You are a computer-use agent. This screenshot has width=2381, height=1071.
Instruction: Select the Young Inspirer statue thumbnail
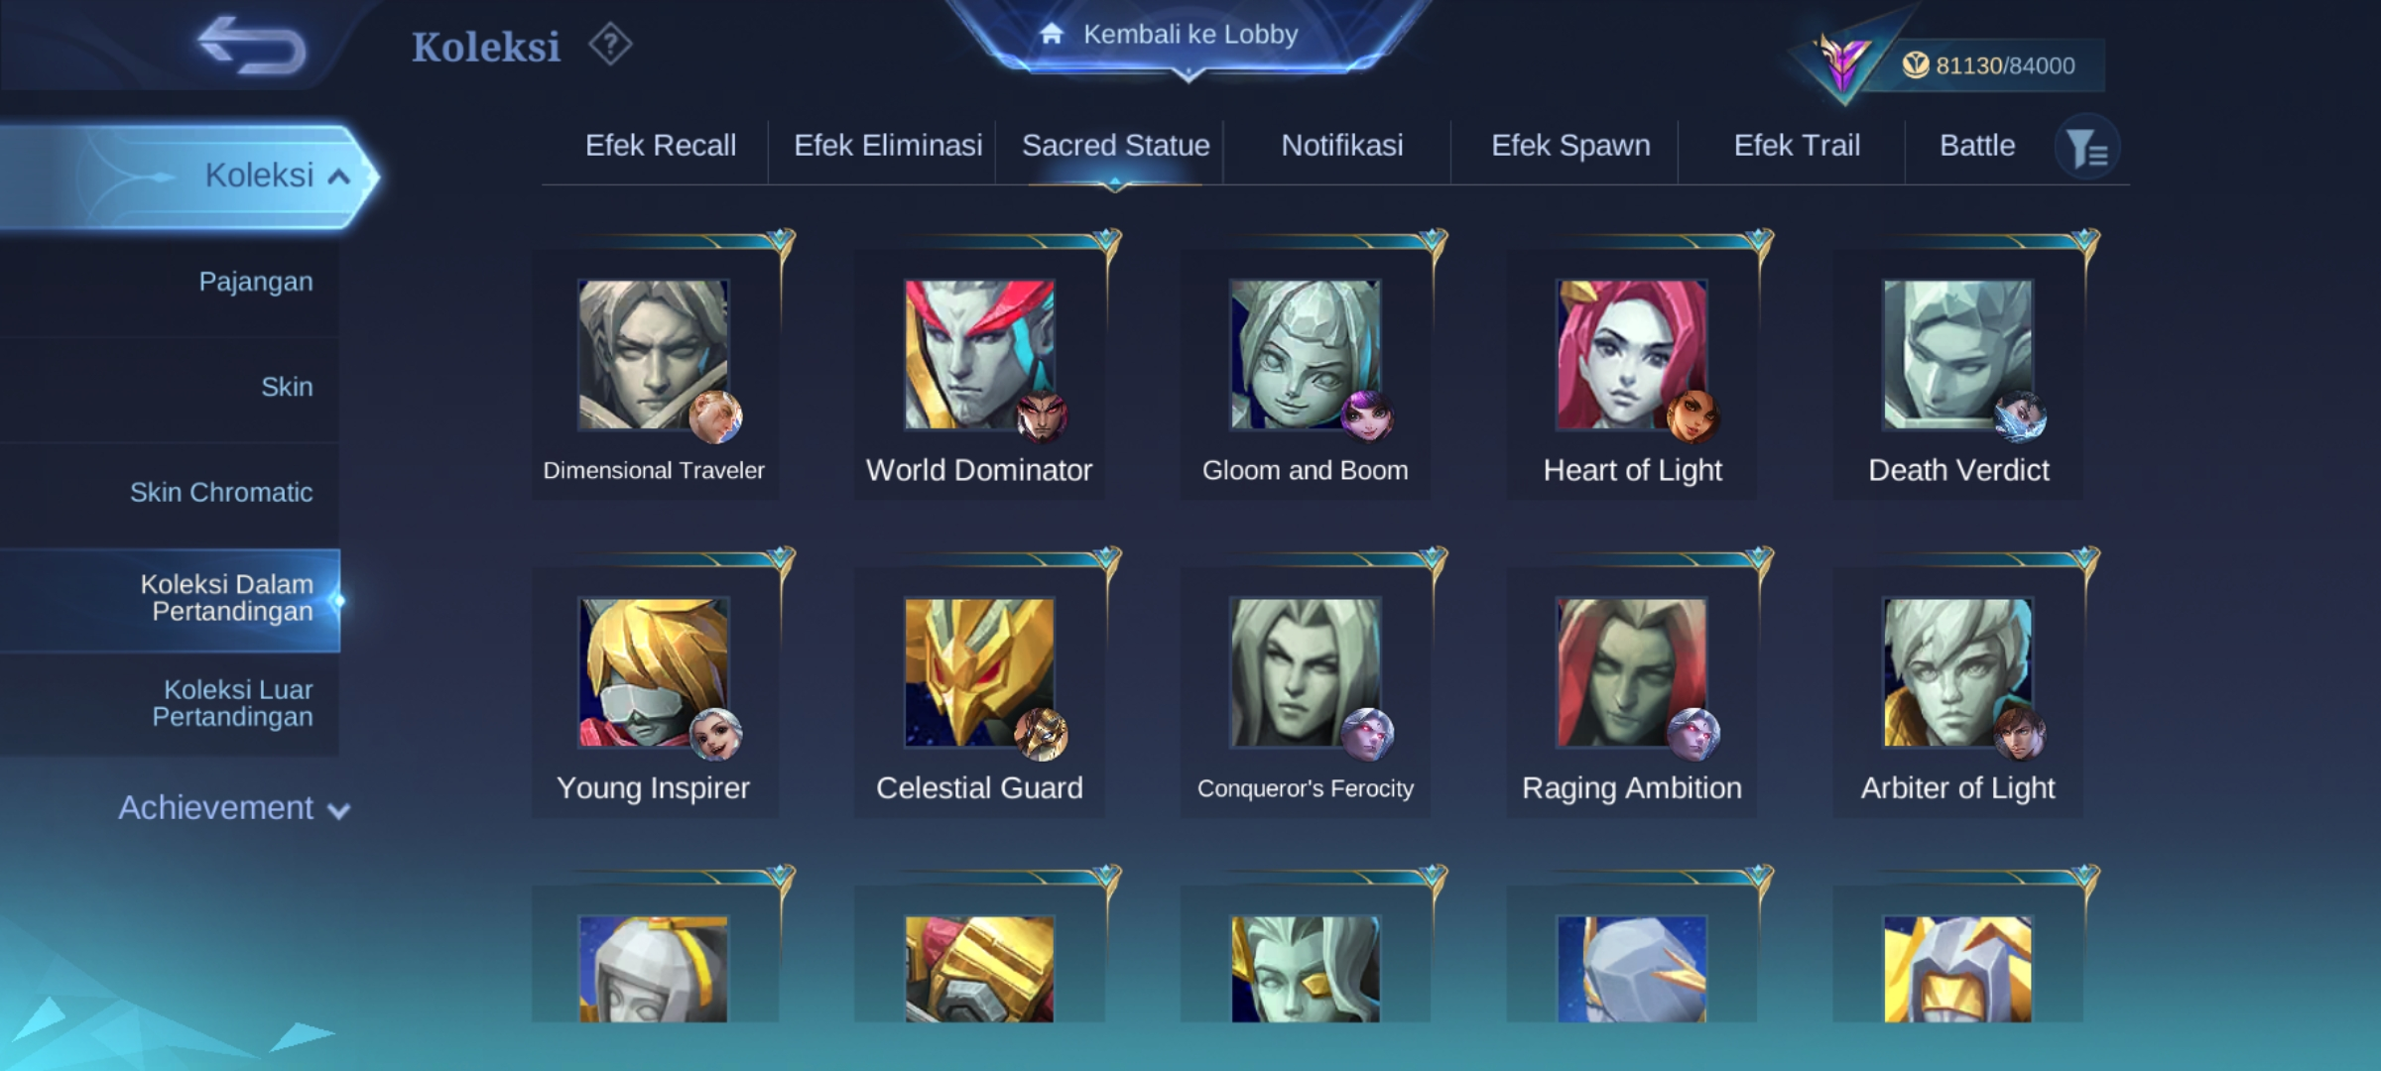pos(653,672)
